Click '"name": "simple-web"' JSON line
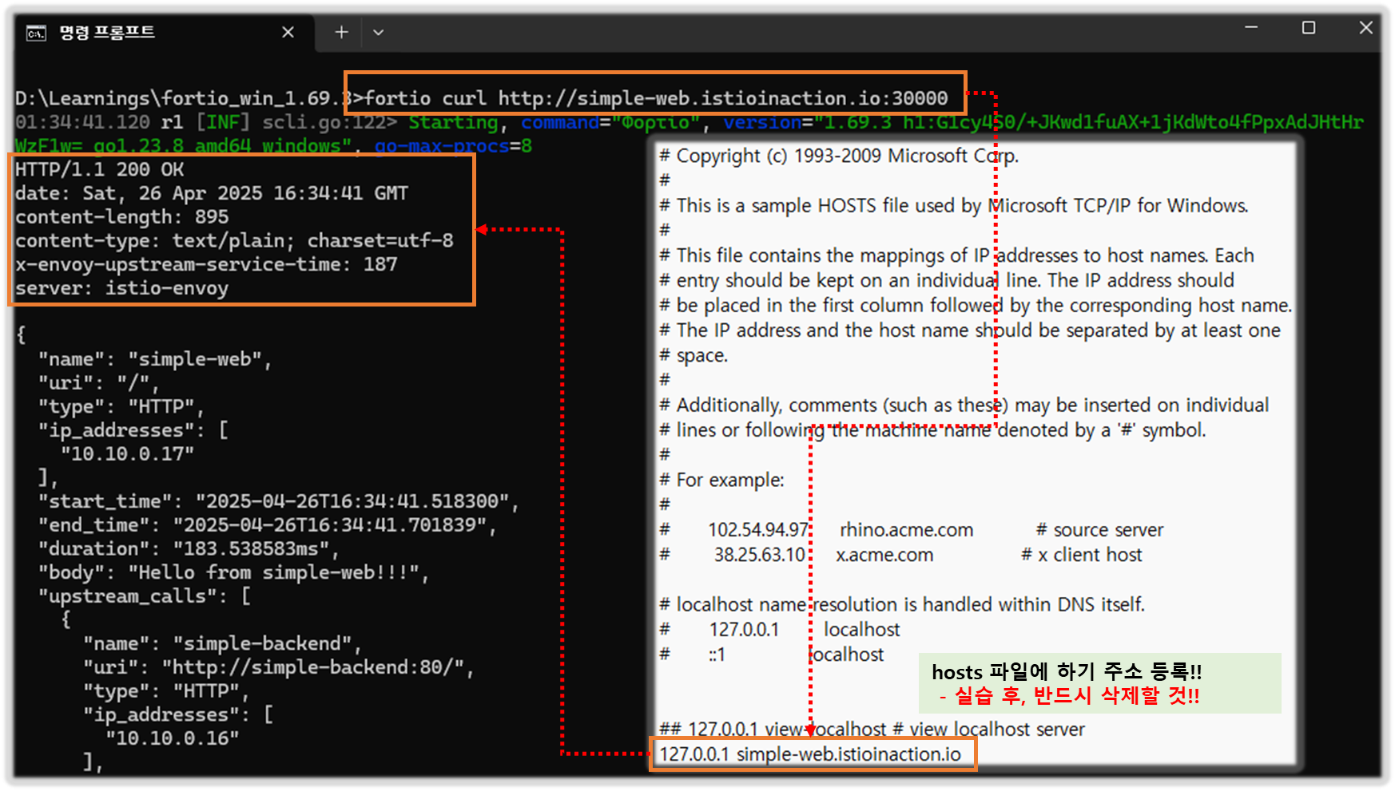This screenshot has width=1395, height=791. pos(155,359)
